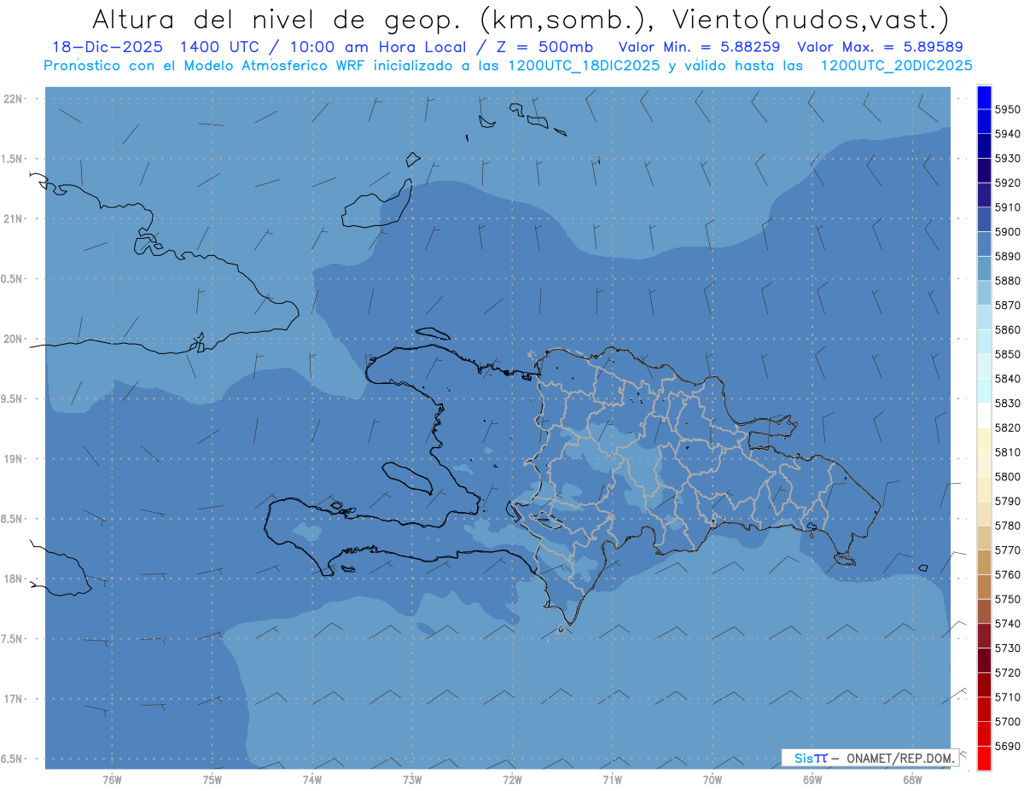Click the '5830' legend value
The width and height of the screenshot is (1024, 791).
(1007, 403)
